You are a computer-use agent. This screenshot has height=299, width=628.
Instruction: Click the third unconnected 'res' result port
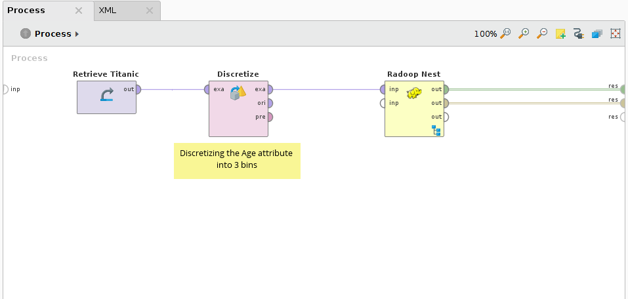(623, 117)
